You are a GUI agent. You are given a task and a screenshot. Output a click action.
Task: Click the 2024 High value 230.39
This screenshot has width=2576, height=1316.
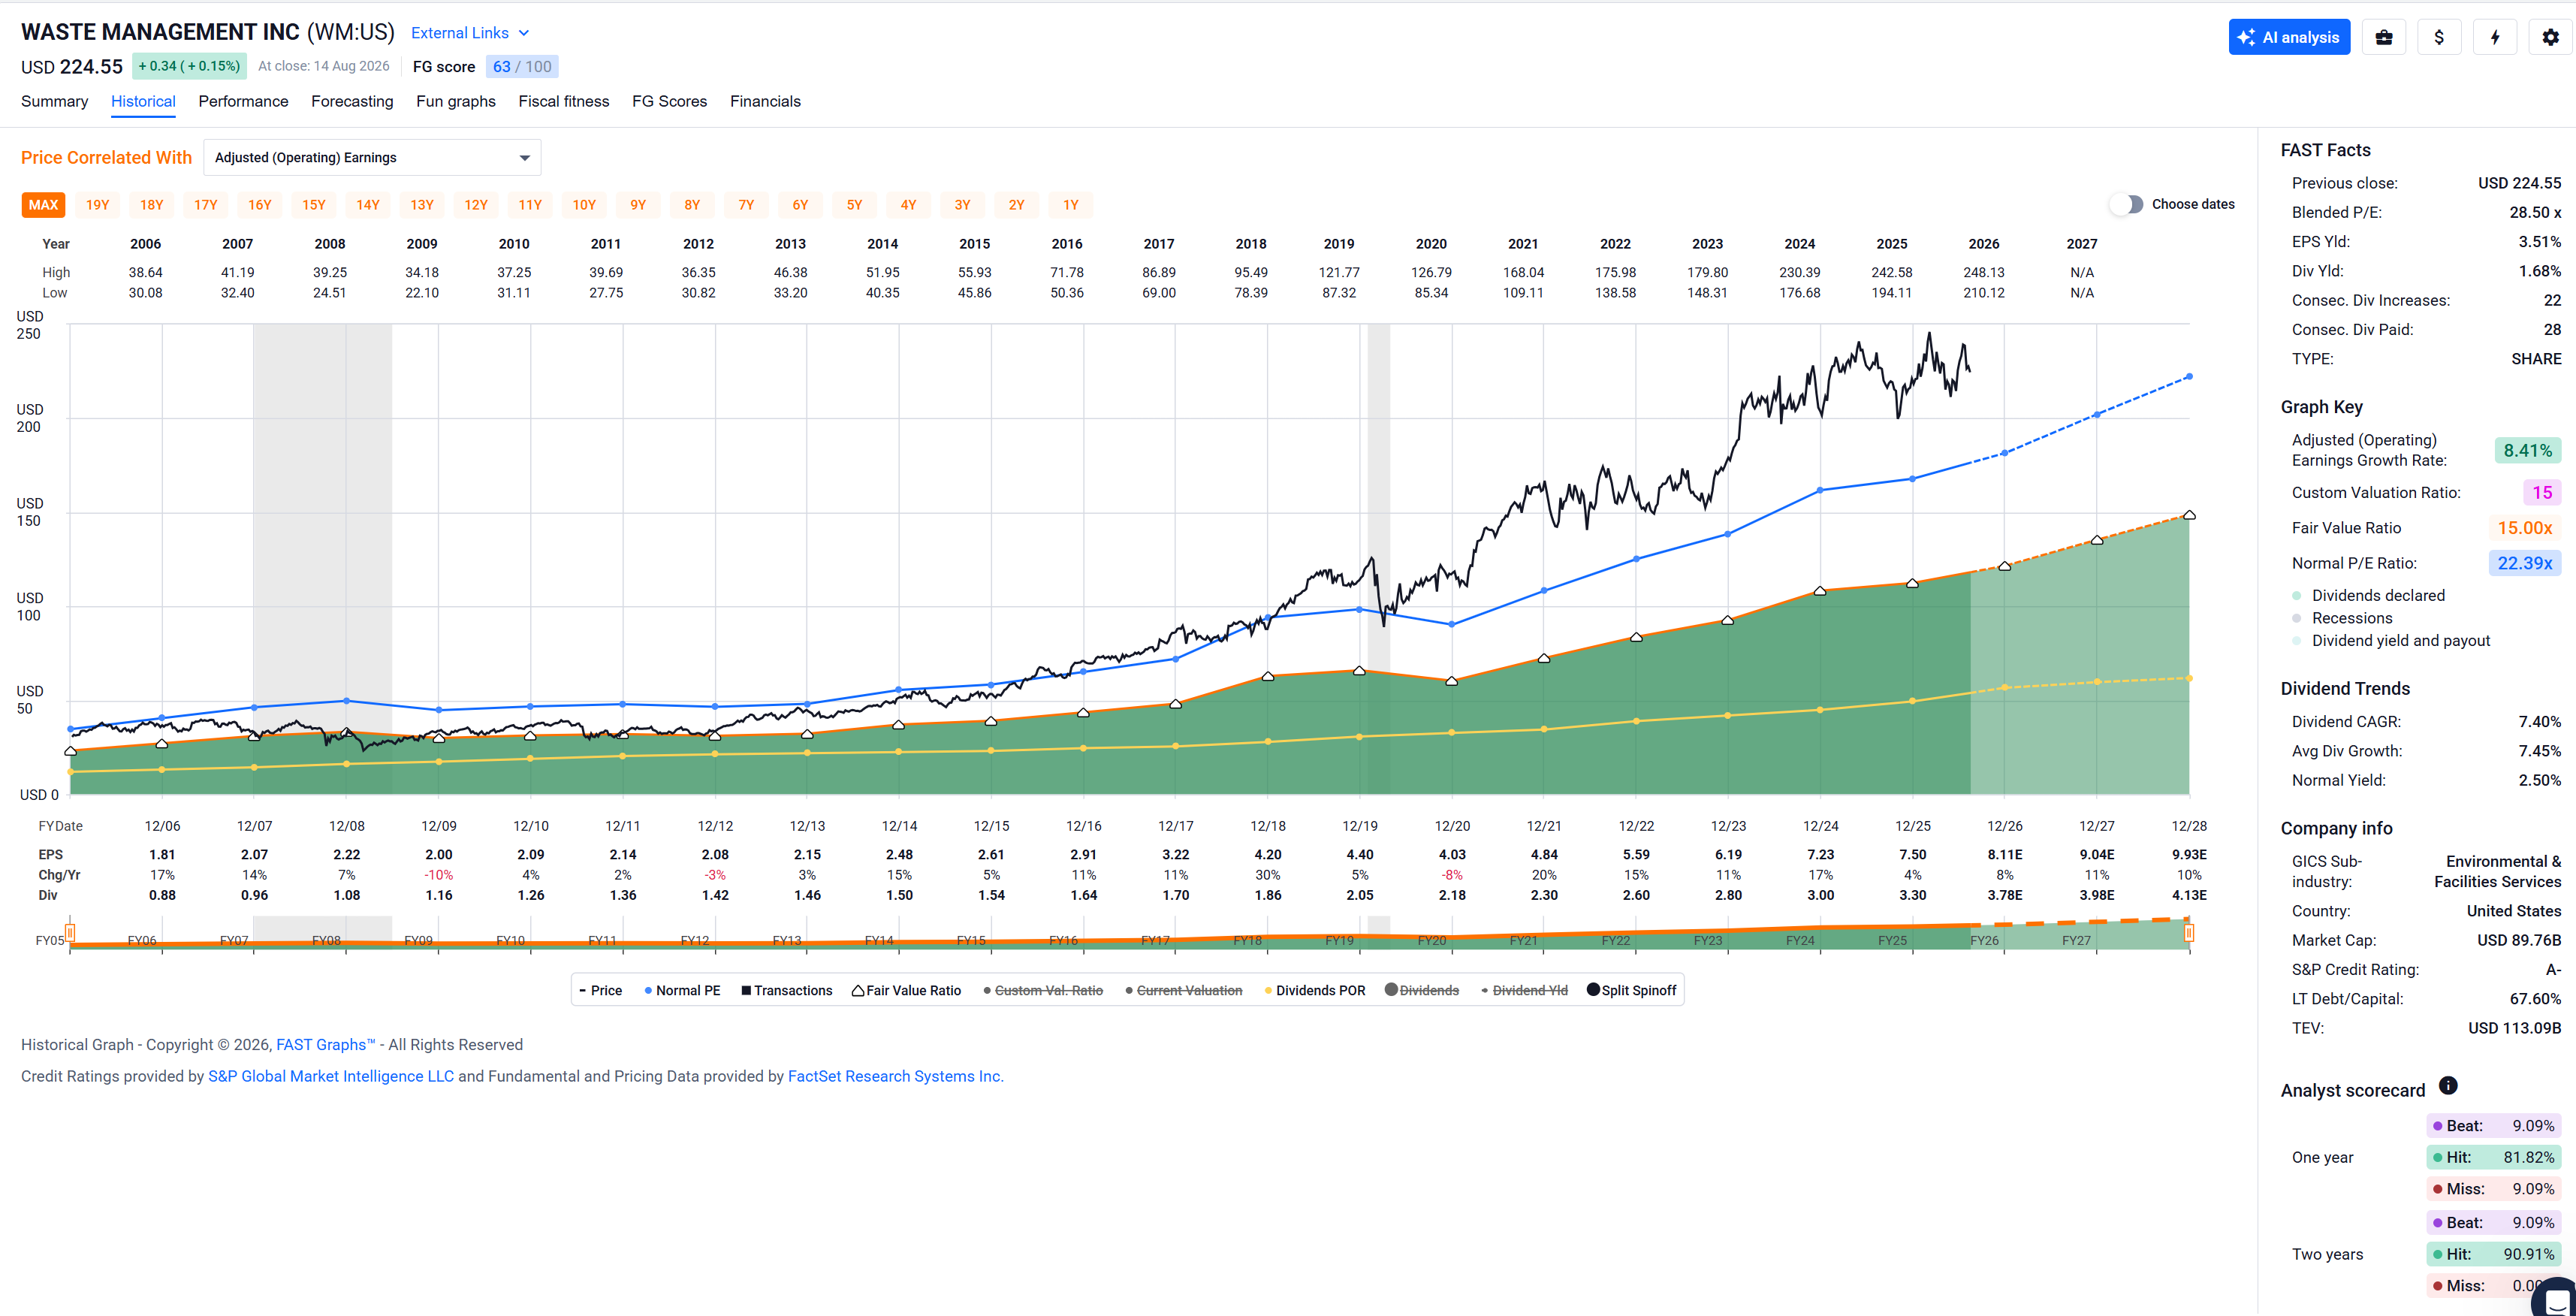click(1800, 272)
